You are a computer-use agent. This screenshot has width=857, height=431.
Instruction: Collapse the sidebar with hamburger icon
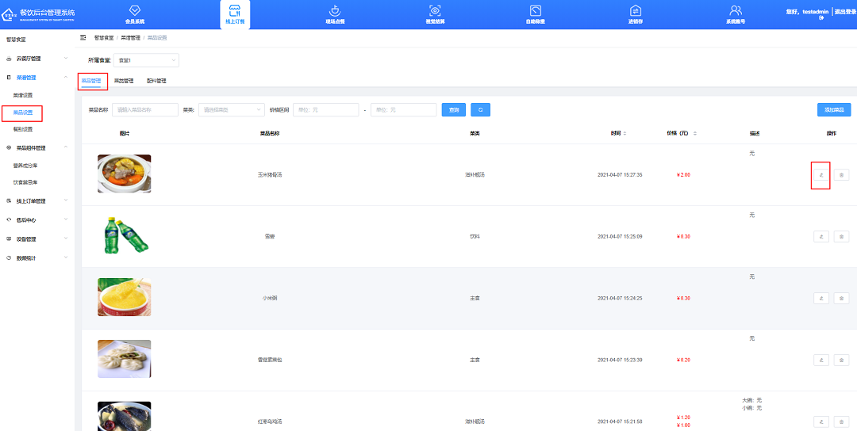(83, 38)
